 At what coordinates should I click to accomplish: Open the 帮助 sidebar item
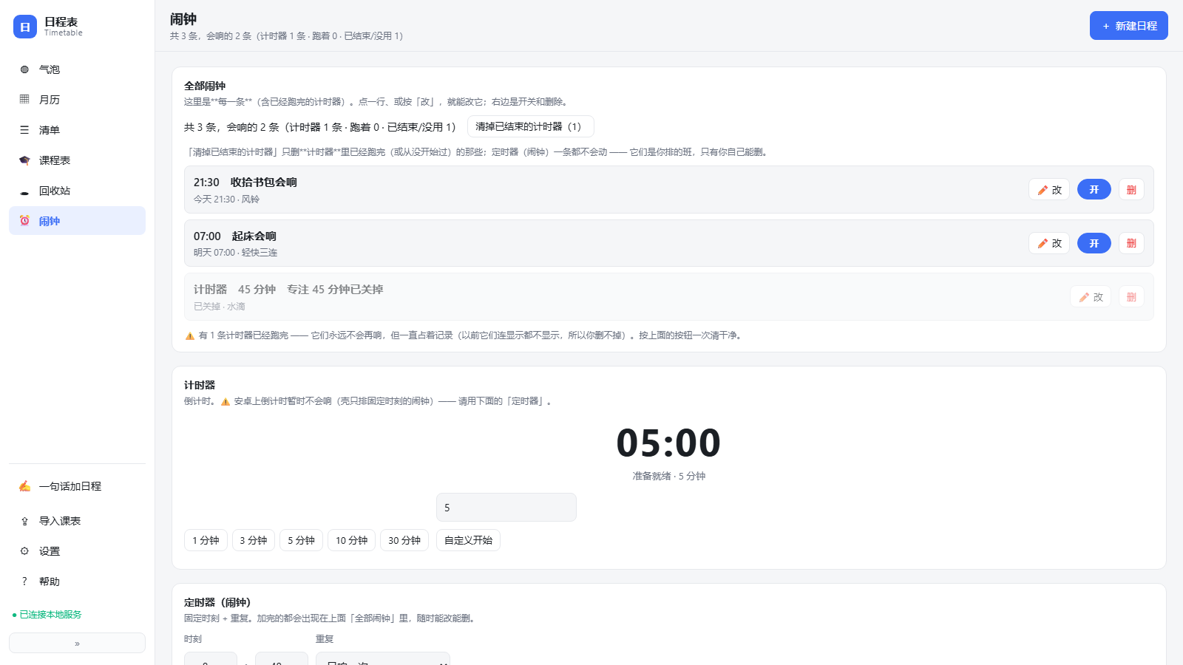77,582
